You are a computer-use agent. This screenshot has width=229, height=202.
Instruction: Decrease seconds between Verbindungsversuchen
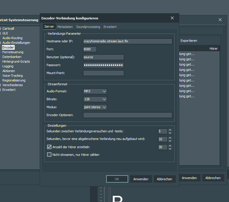(170, 133)
